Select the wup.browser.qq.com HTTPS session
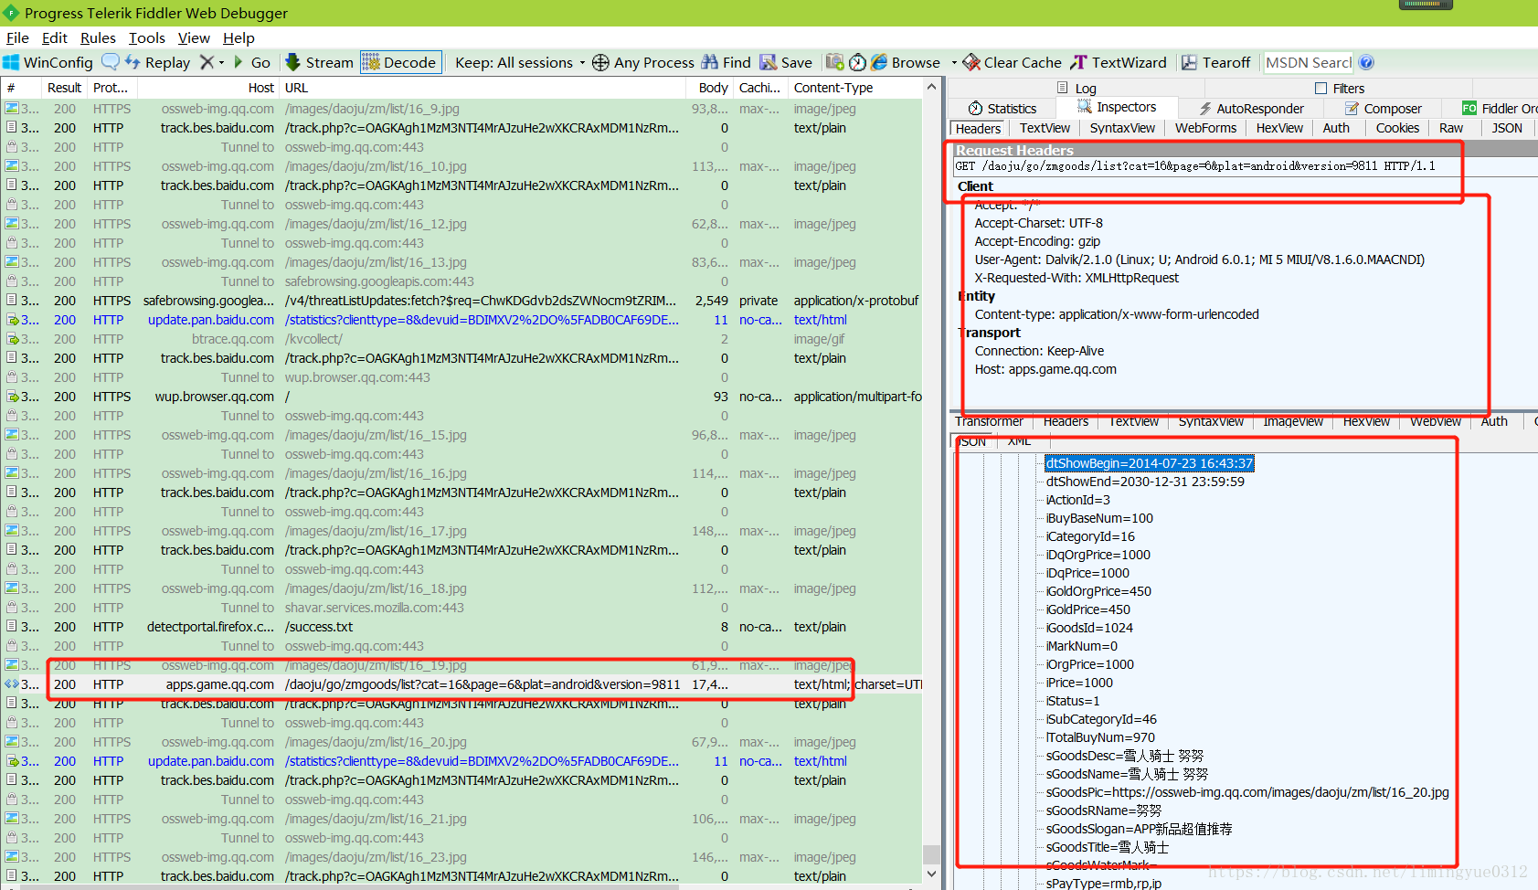Screen dimensions: 1538x890 (461, 397)
